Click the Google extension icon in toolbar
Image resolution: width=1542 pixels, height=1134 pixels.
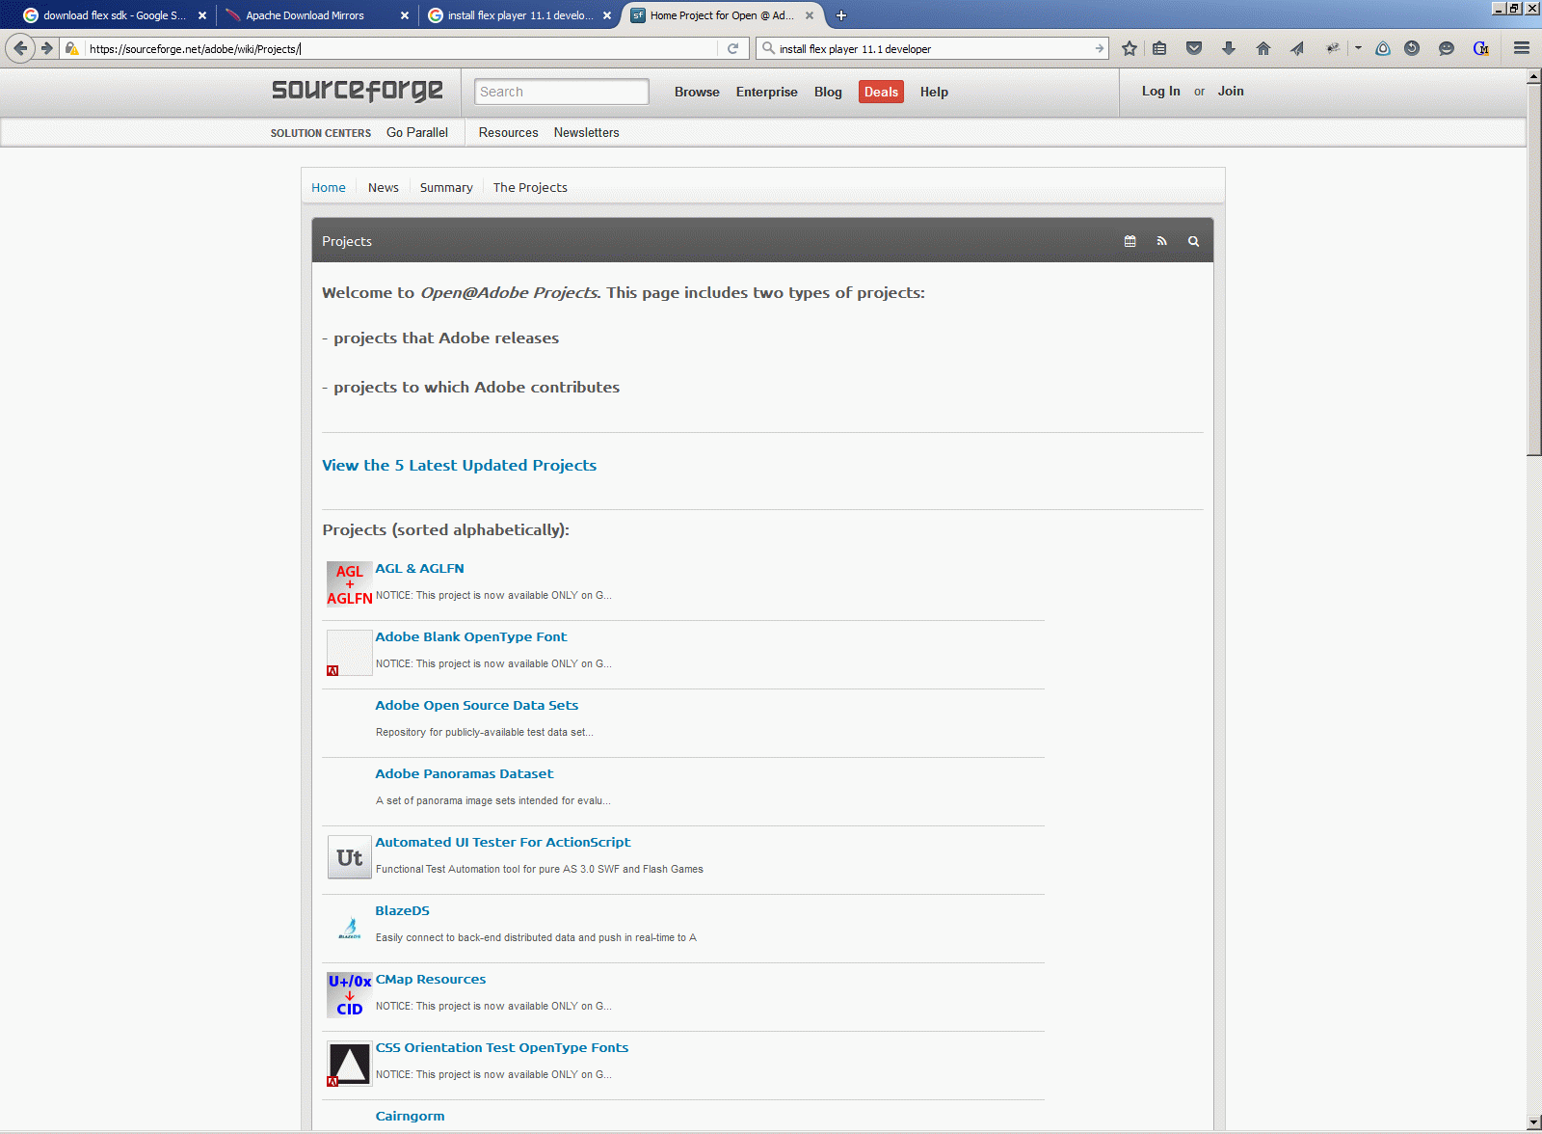click(x=1481, y=48)
